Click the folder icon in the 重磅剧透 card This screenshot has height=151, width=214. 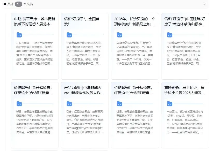click(x=169, y=104)
